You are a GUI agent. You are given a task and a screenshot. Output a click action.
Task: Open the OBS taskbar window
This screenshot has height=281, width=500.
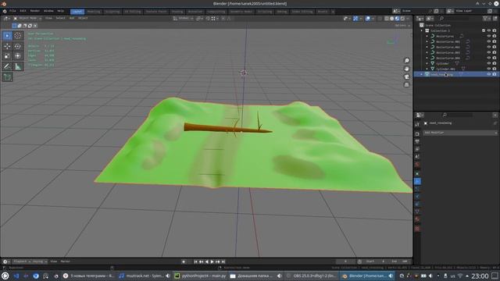(310, 276)
